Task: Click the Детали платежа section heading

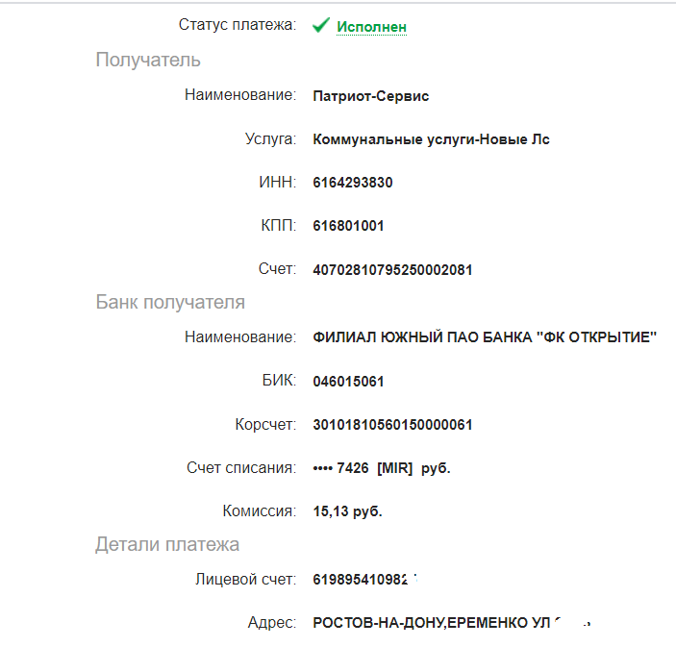Action: tap(167, 544)
